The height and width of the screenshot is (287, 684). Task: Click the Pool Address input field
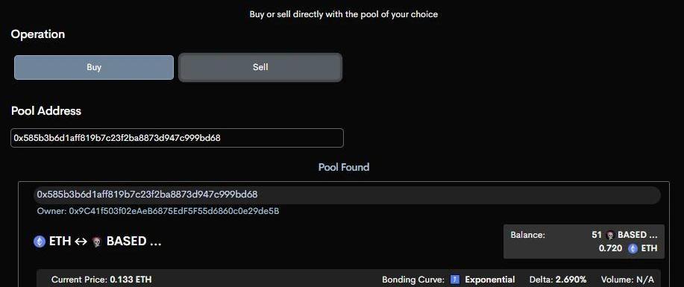coord(177,138)
